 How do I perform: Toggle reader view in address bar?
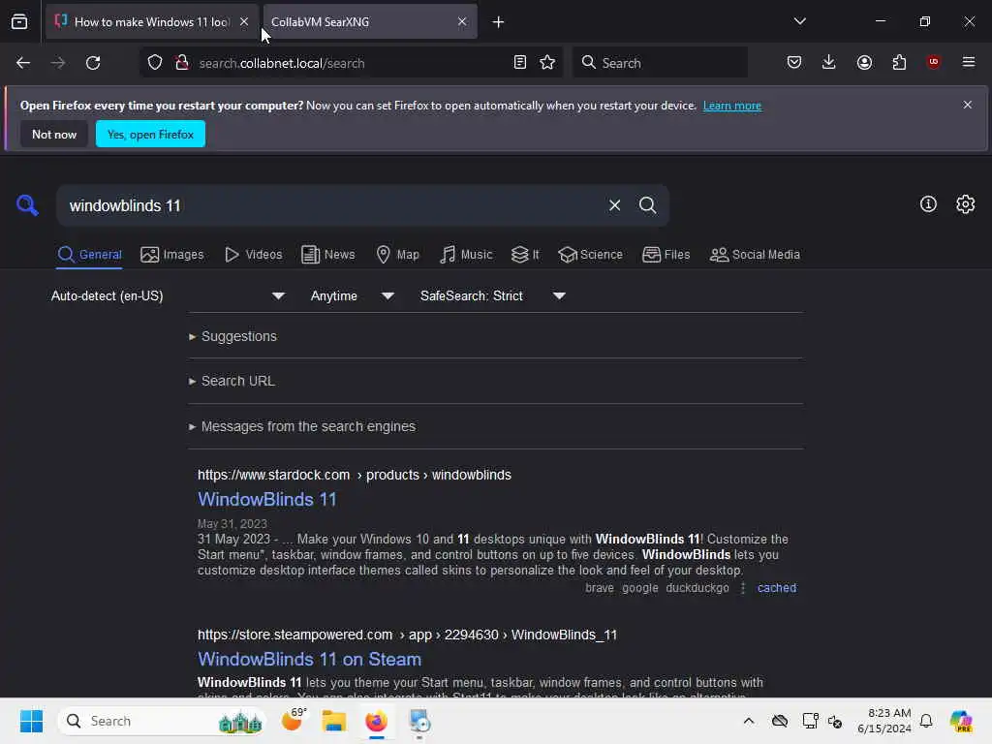click(x=520, y=63)
